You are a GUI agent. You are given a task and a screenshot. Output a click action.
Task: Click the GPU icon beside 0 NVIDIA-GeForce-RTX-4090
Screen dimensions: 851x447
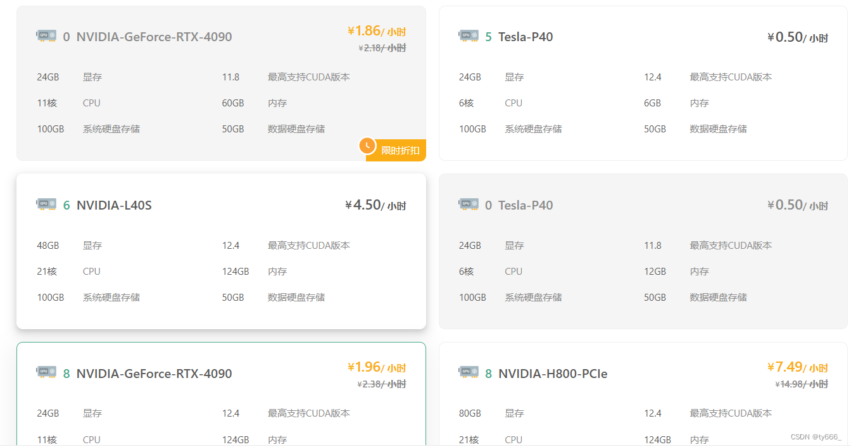(x=46, y=36)
